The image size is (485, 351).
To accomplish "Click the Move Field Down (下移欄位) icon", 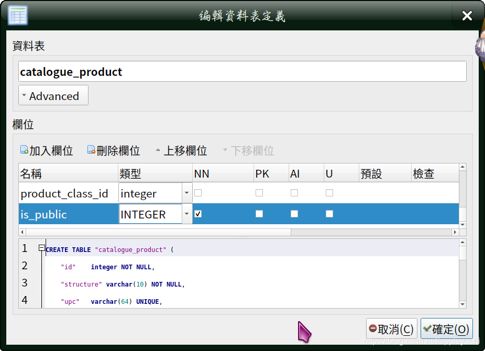I will pyautogui.click(x=225, y=150).
